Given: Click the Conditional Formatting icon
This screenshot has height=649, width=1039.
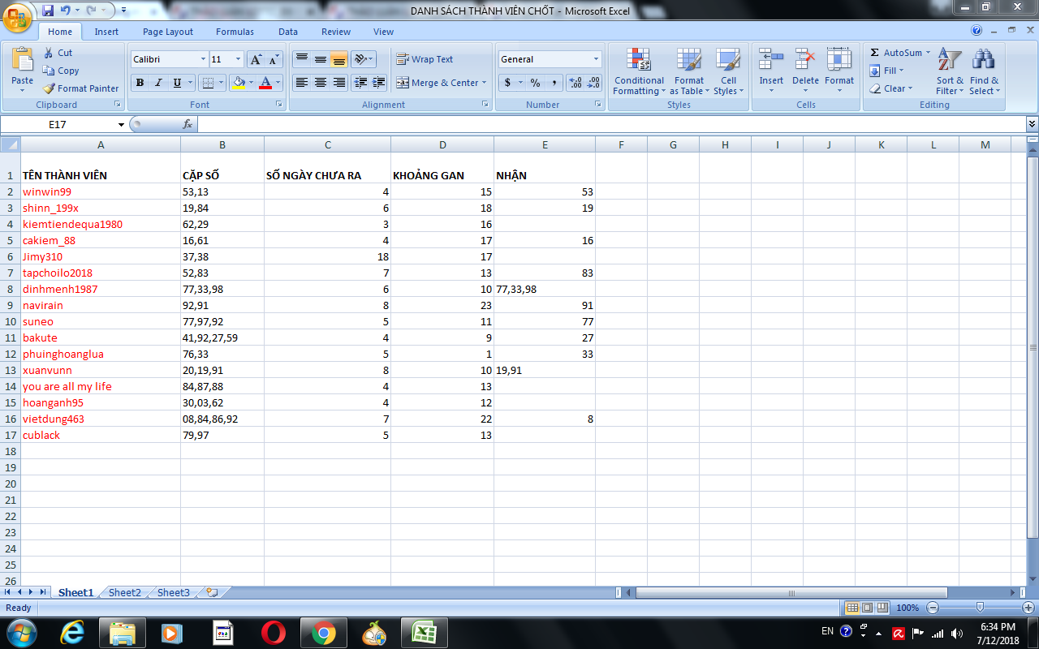Looking at the screenshot, I should [639, 60].
